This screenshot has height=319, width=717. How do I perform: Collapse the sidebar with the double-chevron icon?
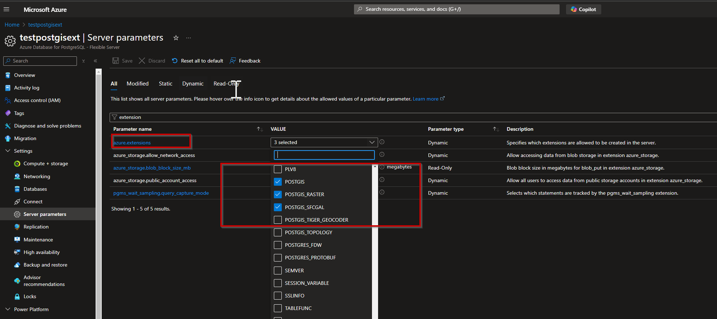tap(95, 61)
